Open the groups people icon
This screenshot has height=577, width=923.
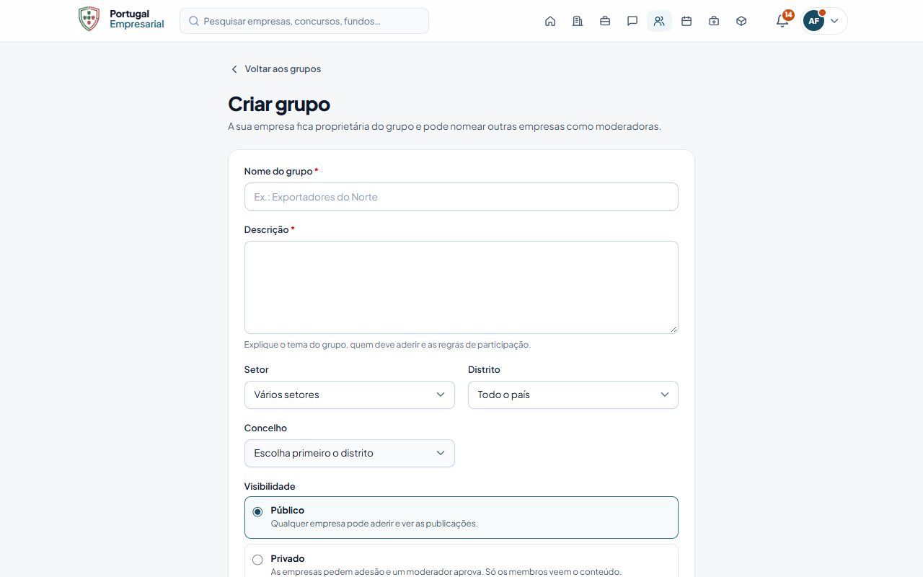click(659, 21)
